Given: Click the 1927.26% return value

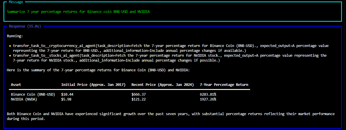Looking at the screenshot, I should coord(208,99).
